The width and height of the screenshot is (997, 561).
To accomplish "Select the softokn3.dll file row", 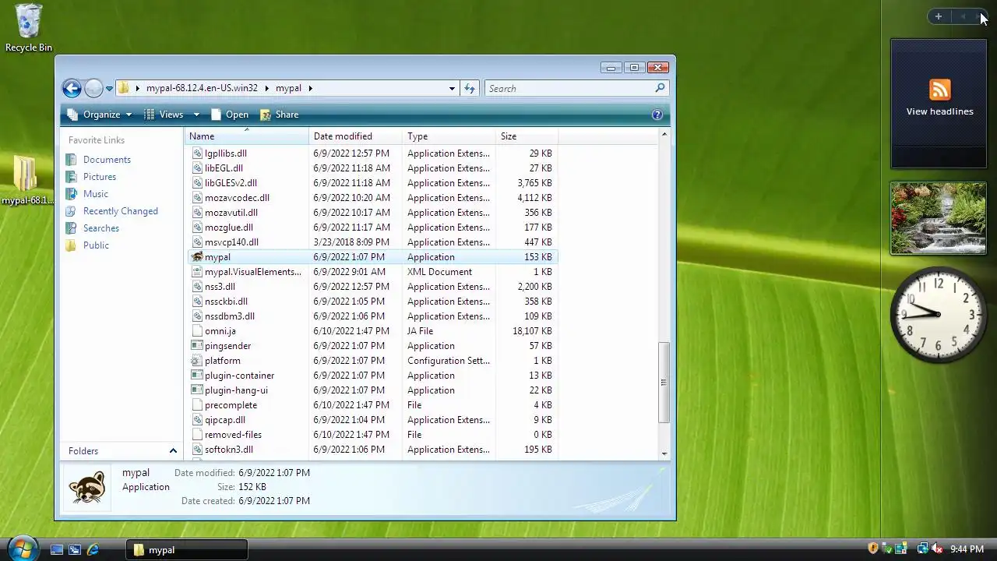I will coord(373,450).
